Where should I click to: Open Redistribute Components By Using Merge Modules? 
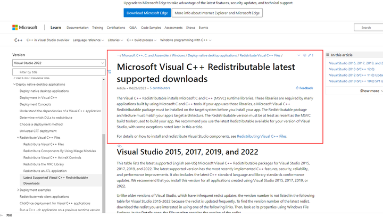click(60, 151)
